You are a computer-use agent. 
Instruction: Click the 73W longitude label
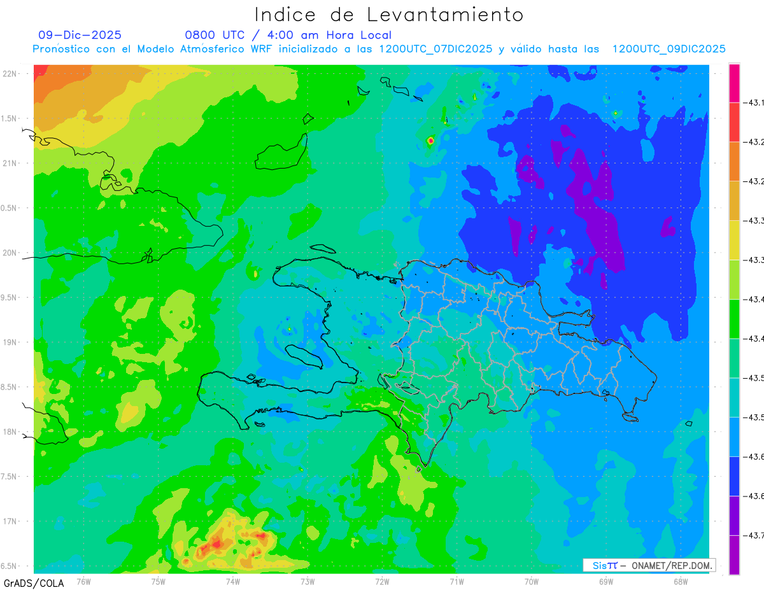308,582
